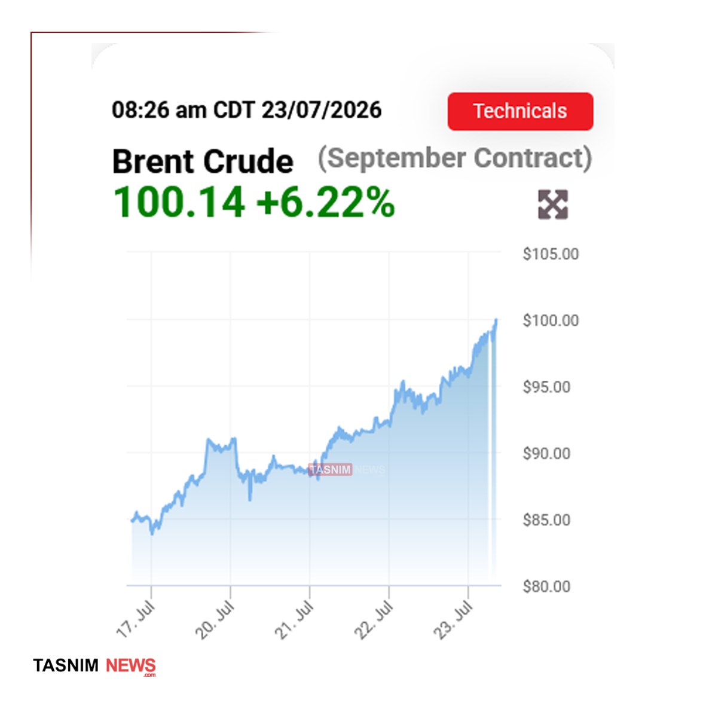Viewport: 706px width, 706px height.
Task: Click the $95.00 price axis label
Action: (x=546, y=387)
